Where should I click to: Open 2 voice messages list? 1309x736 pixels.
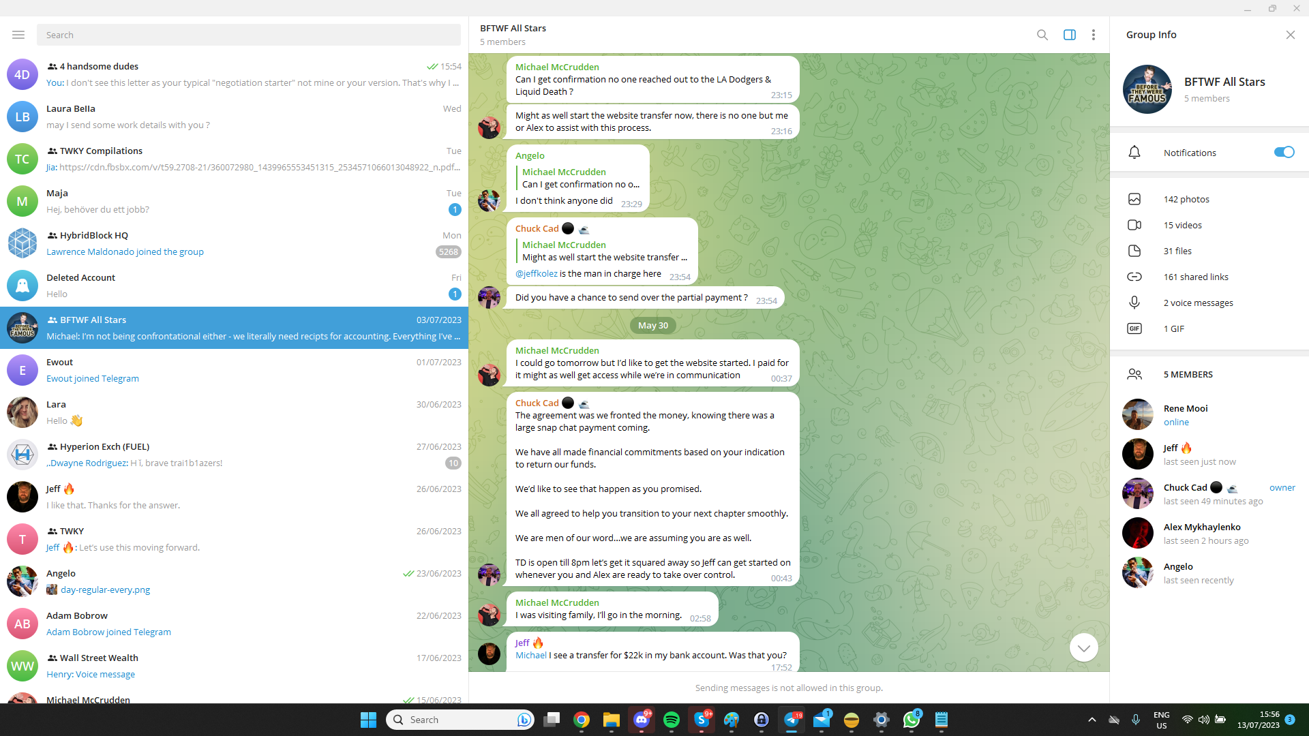[x=1198, y=303]
